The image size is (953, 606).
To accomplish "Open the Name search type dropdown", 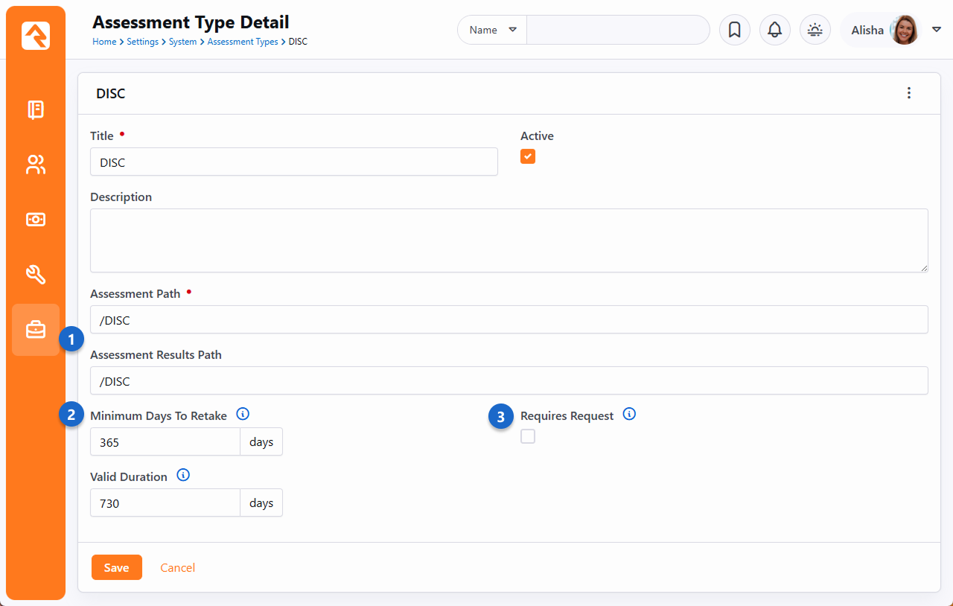I will (x=492, y=30).
